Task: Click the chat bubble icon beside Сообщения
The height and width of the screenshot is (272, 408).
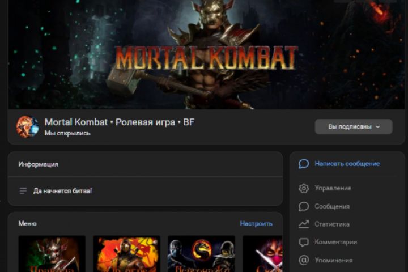Action: point(304,206)
